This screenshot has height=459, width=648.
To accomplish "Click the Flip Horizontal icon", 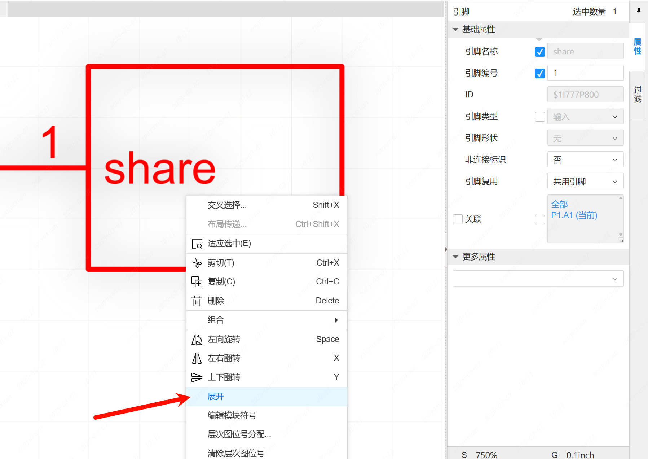I will tap(197, 358).
